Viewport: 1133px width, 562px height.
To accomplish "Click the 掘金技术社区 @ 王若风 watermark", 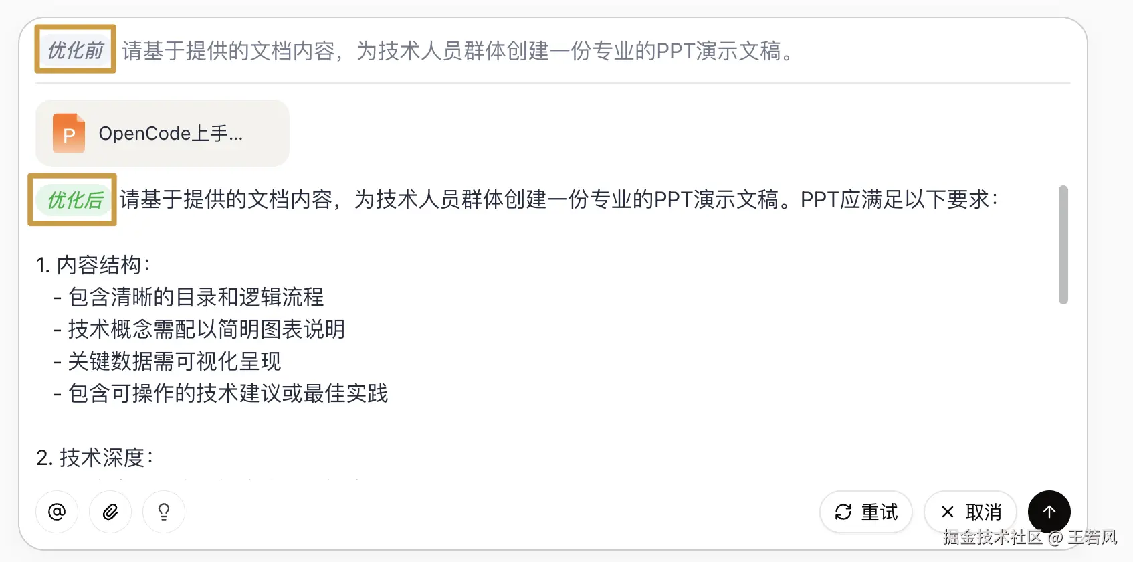I will (x=1030, y=537).
